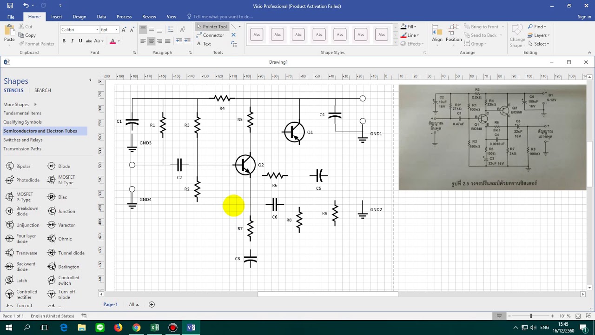Click the Copy button
This screenshot has width=595, height=335.
click(x=27, y=35)
